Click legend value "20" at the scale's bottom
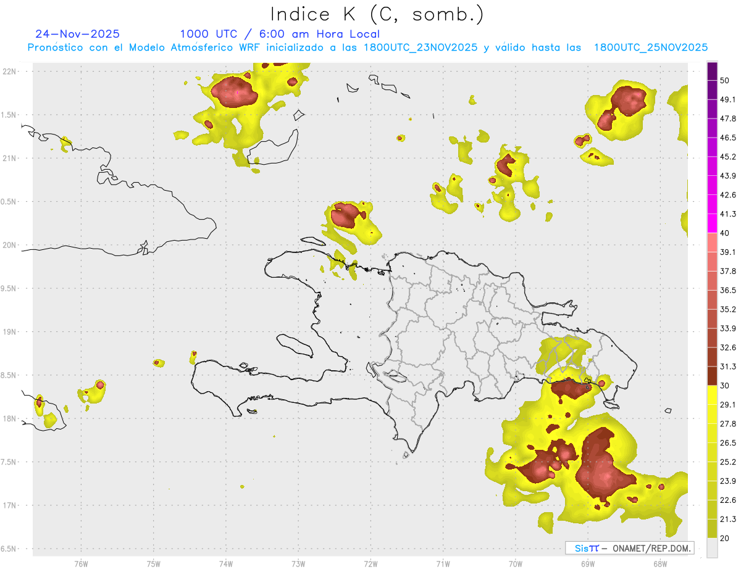This screenshot has width=741, height=572. 726,538
